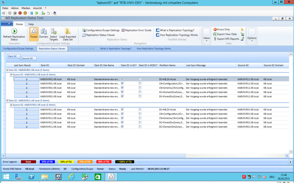The height and width of the screenshot is (183, 294).
Task: Open the ribbon's What is Replication Topology article
Action: 175,30
